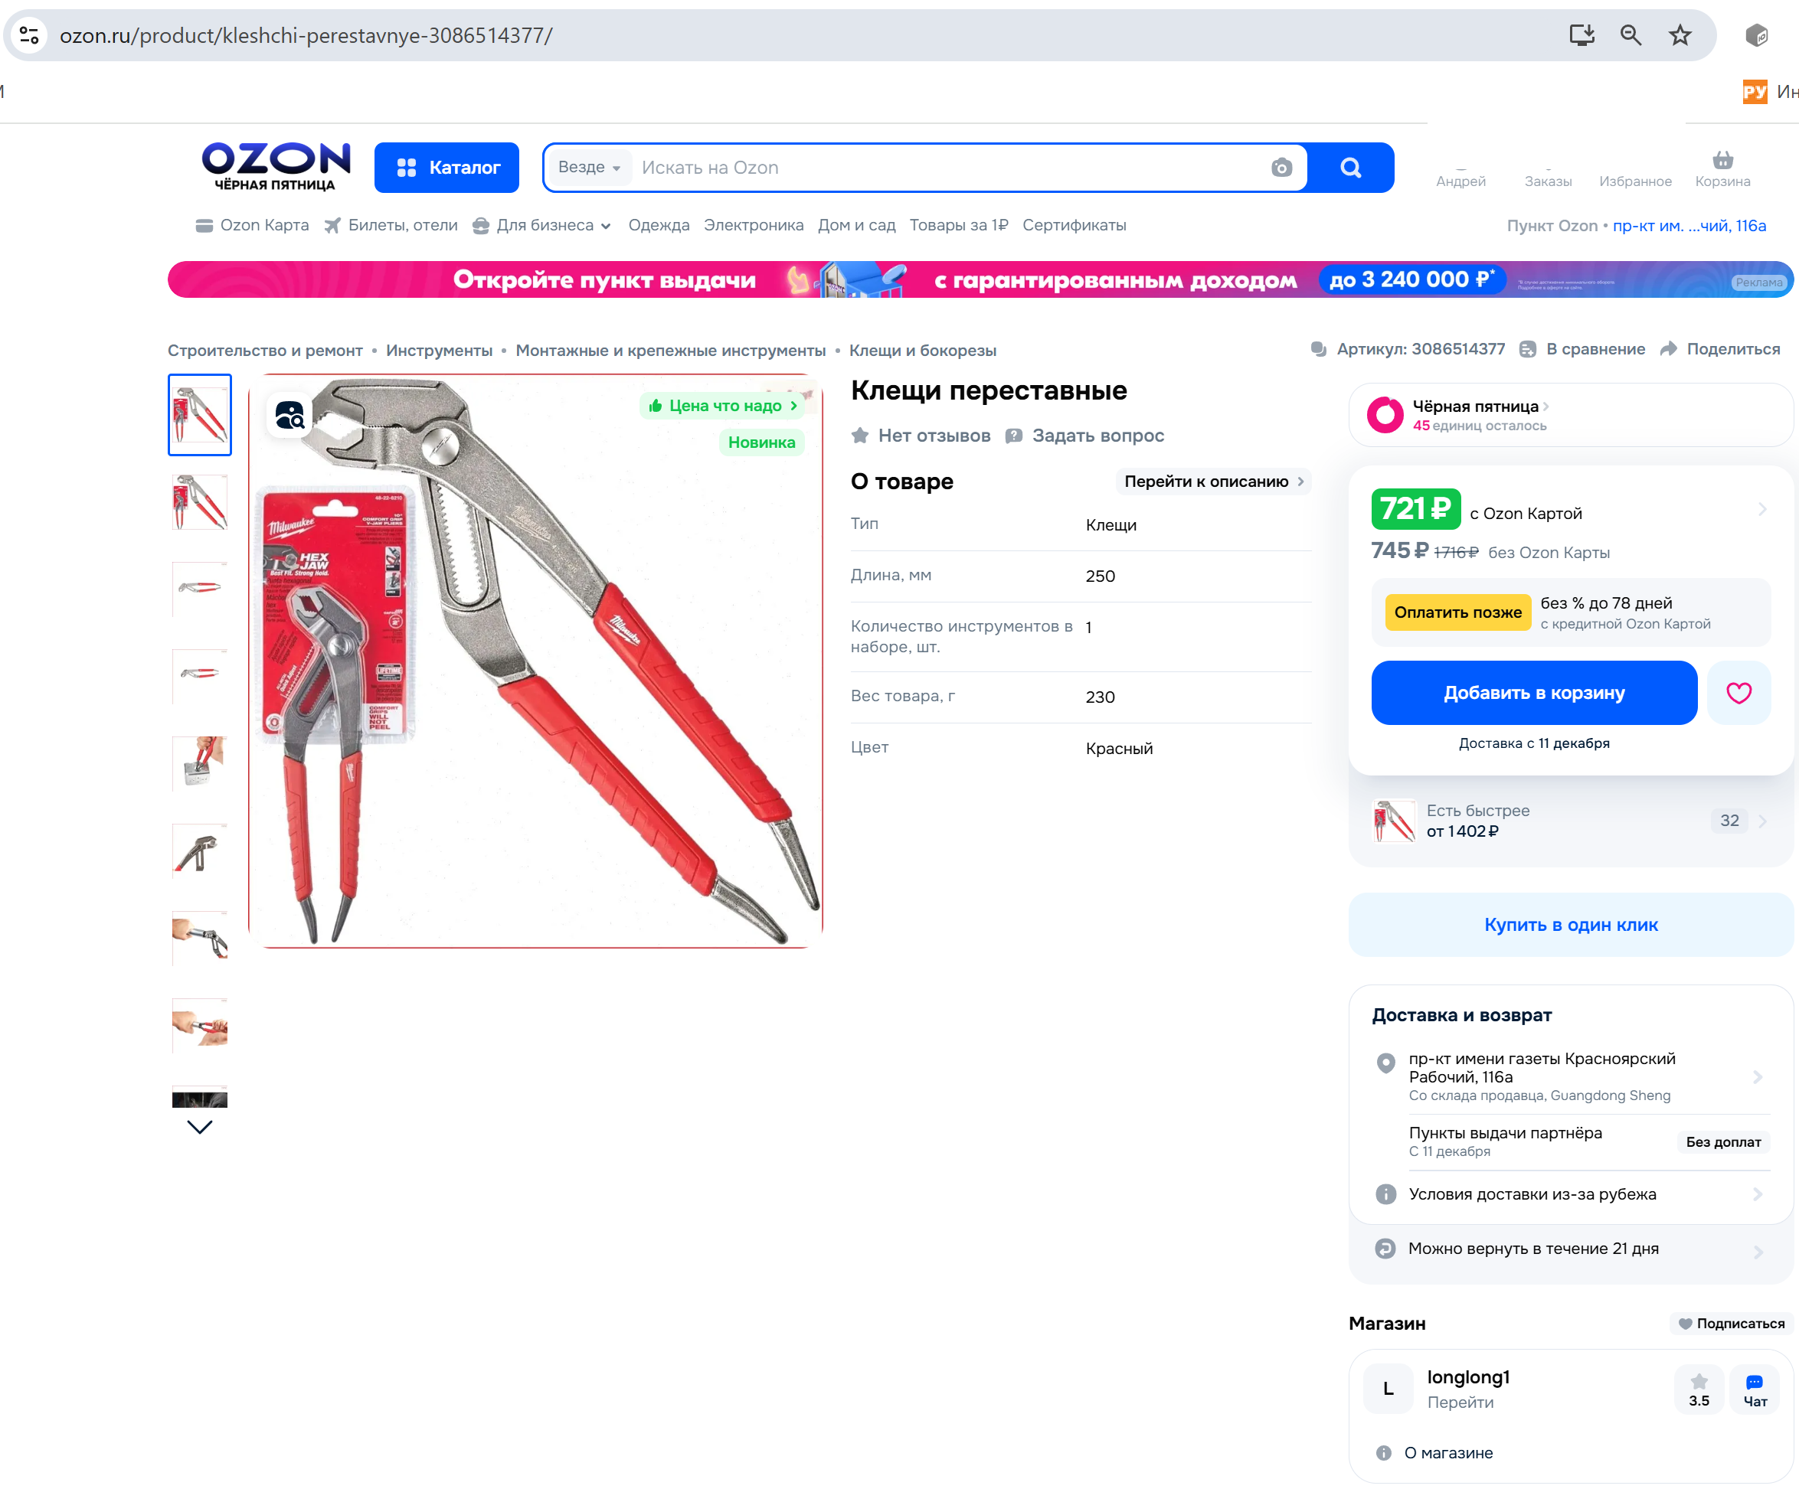Open the Электроника category link
Image resolution: width=1799 pixels, height=1502 pixels.
click(753, 225)
